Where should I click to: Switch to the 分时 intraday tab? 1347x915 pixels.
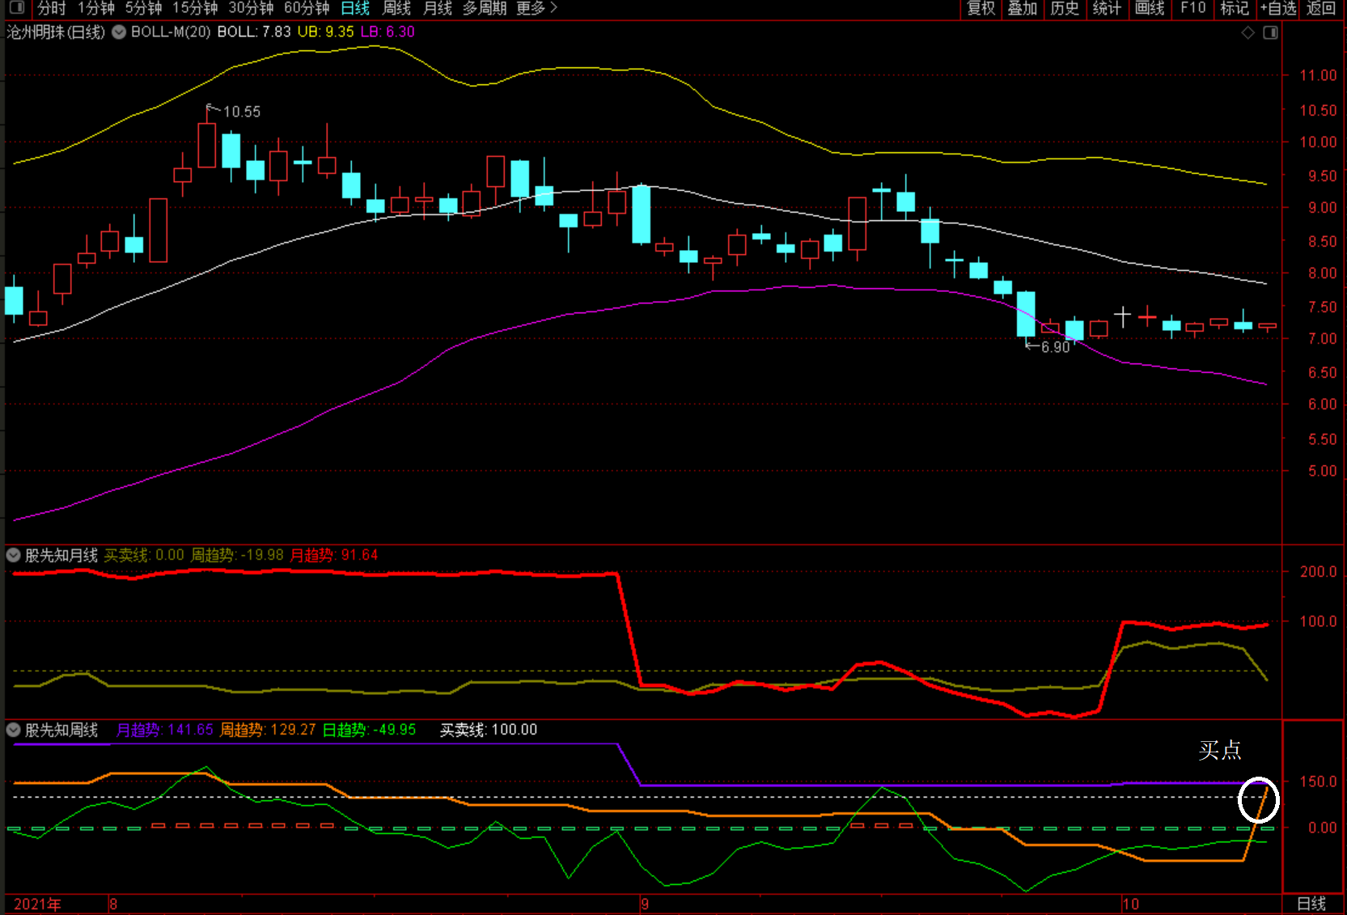pos(51,8)
